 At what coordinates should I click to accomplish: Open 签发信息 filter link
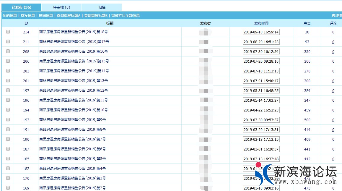28,16
